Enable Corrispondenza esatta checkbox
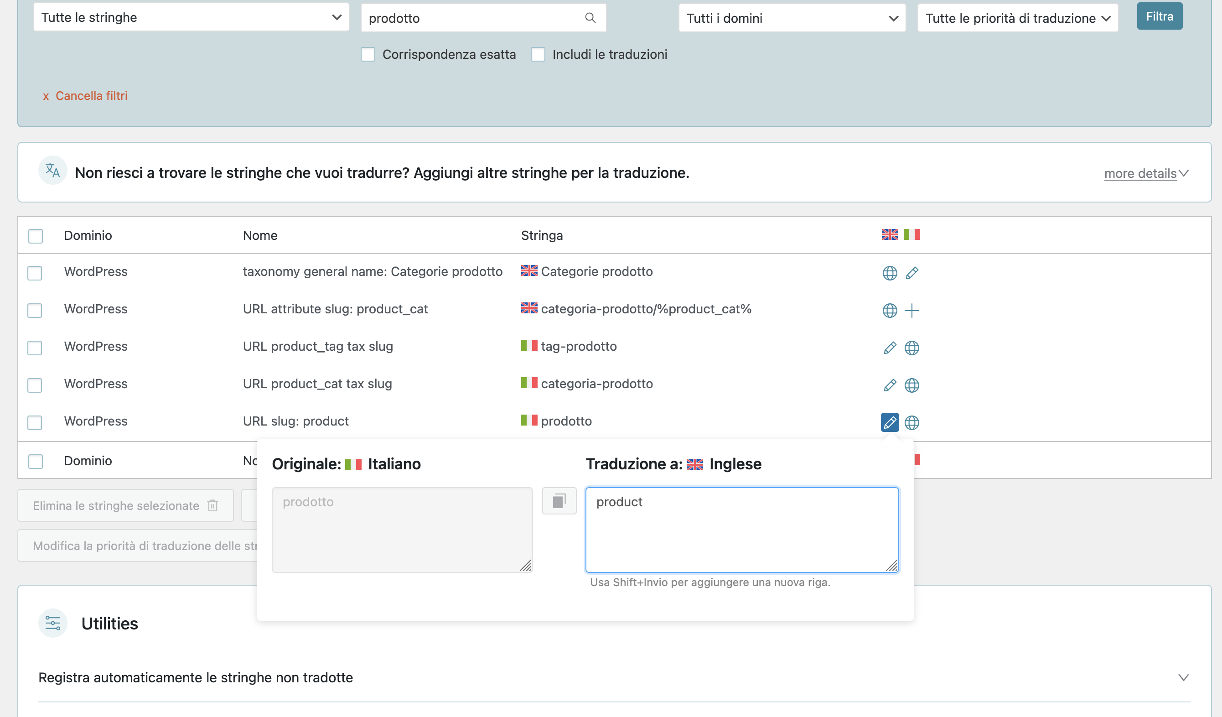 click(368, 54)
